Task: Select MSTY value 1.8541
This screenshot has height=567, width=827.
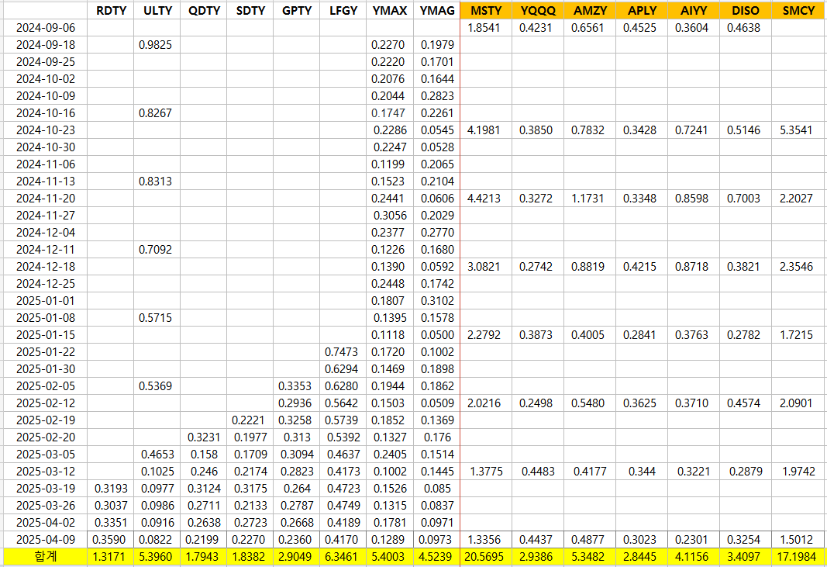Action: [x=486, y=28]
